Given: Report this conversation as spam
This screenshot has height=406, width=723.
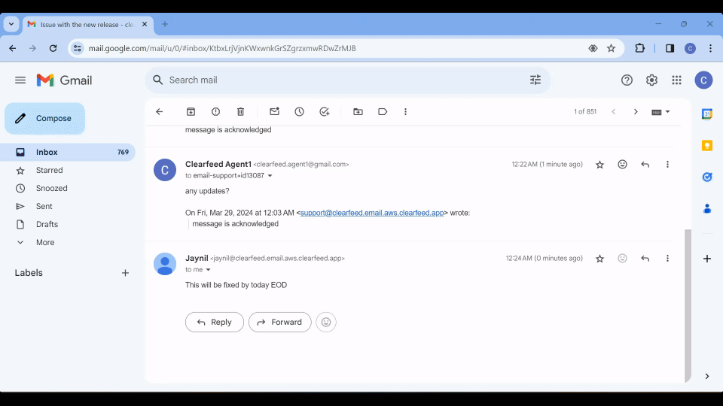Looking at the screenshot, I should click(216, 111).
